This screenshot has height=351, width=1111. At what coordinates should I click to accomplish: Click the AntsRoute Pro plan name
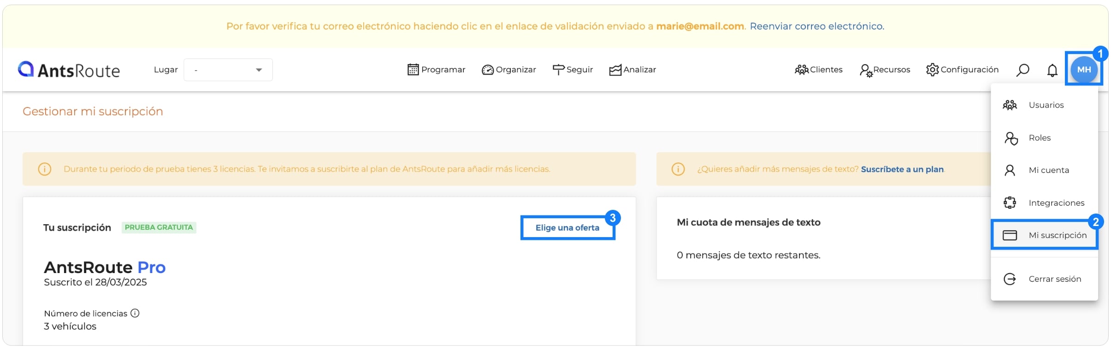105,268
